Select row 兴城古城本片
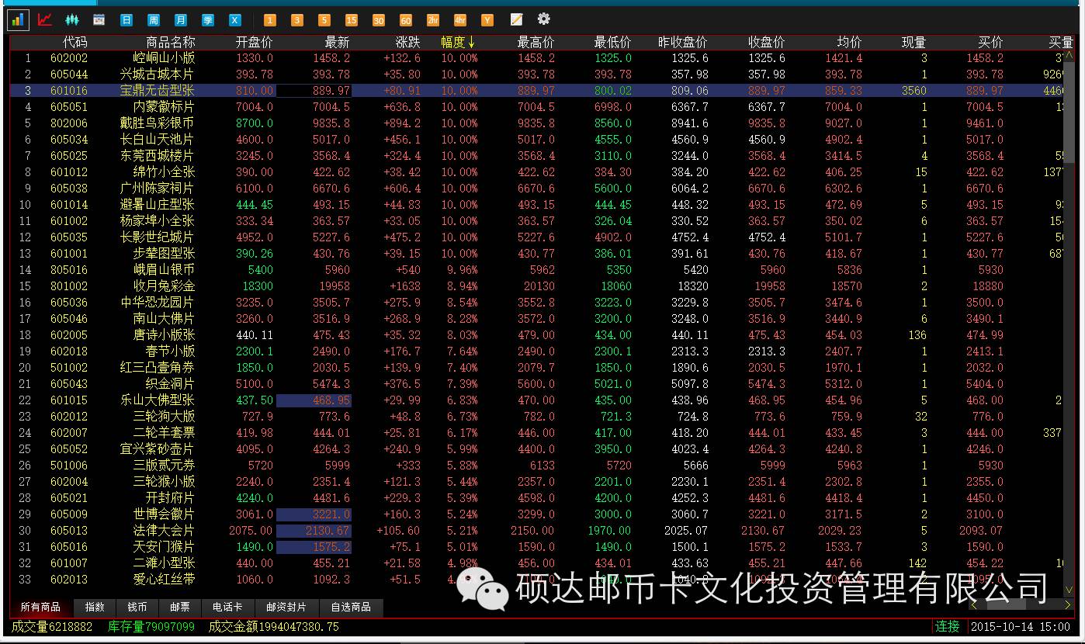 [x=536, y=74]
